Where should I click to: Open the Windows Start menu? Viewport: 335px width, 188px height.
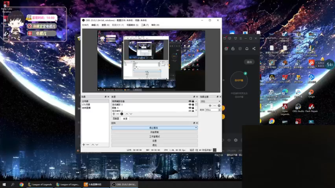pyautogui.click(x=4, y=184)
